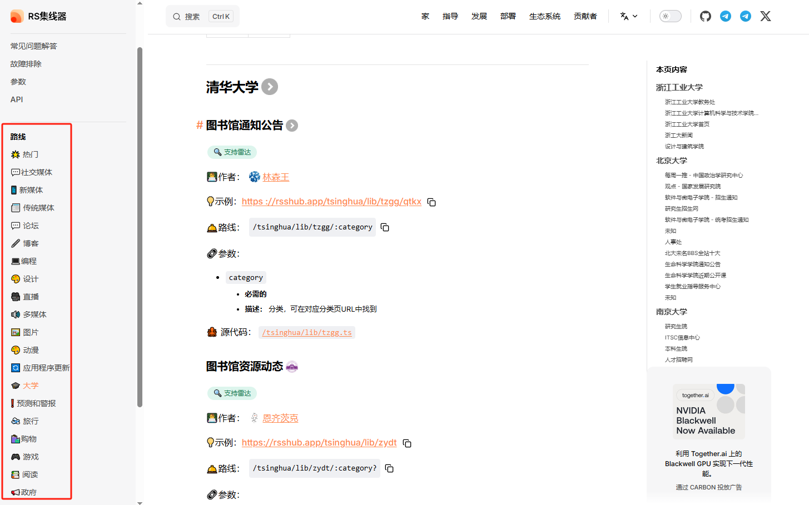The height and width of the screenshot is (505, 809).
Task: Click the search box in header
Action: (202, 16)
